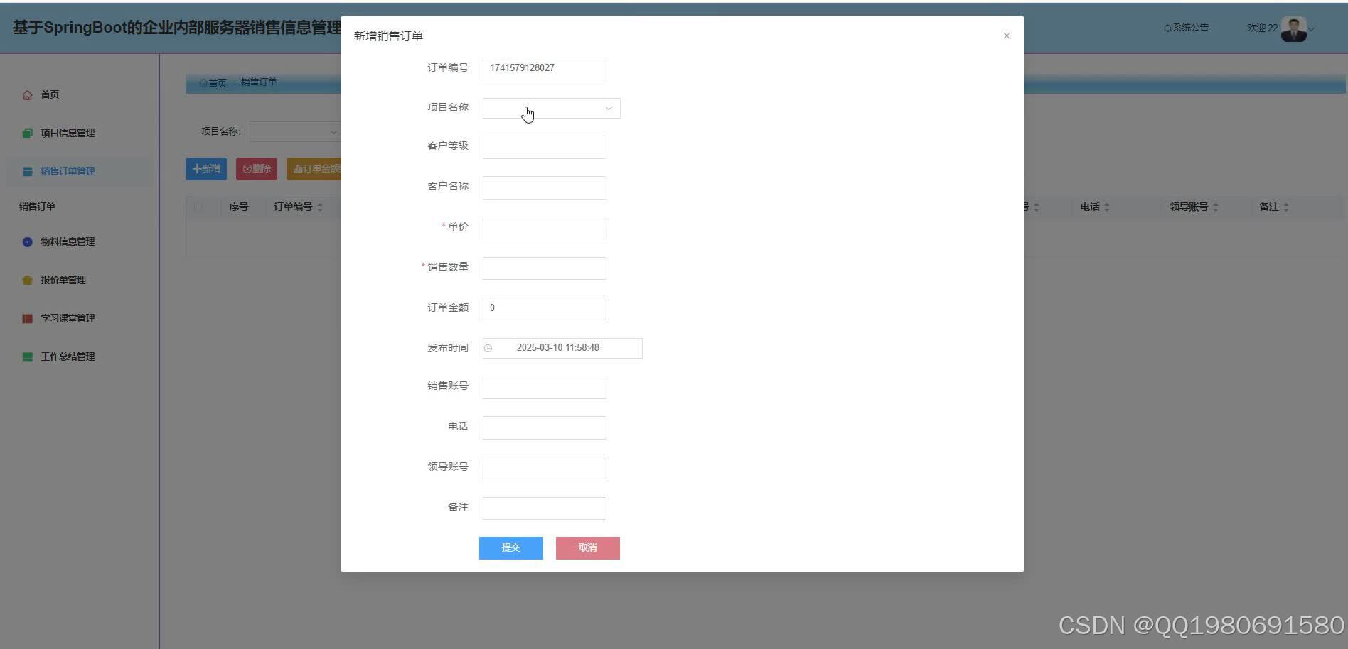Click the 物料信息管理 globe icon
1348x649 pixels.
[x=26, y=241]
